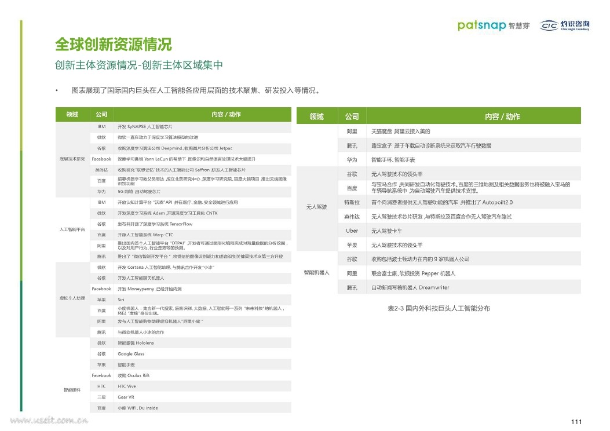Click the IBM cell in the SyNAPSE row

(x=101, y=127)
